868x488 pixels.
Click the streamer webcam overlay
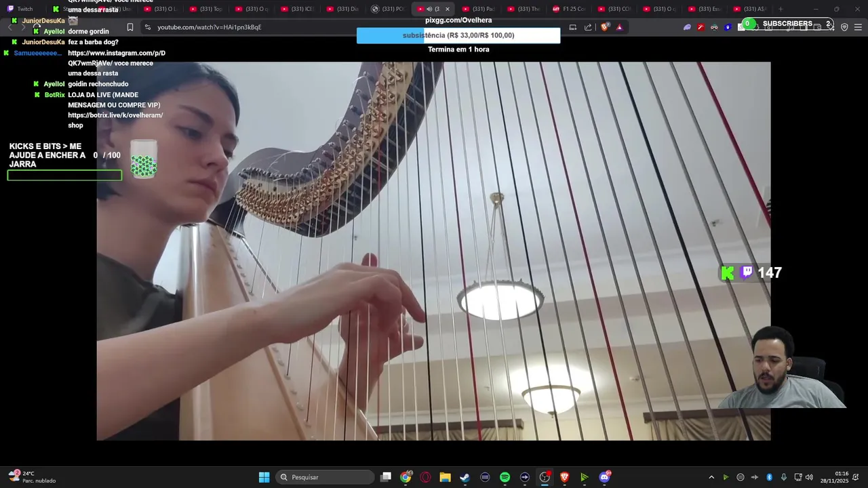pos(783,367)
